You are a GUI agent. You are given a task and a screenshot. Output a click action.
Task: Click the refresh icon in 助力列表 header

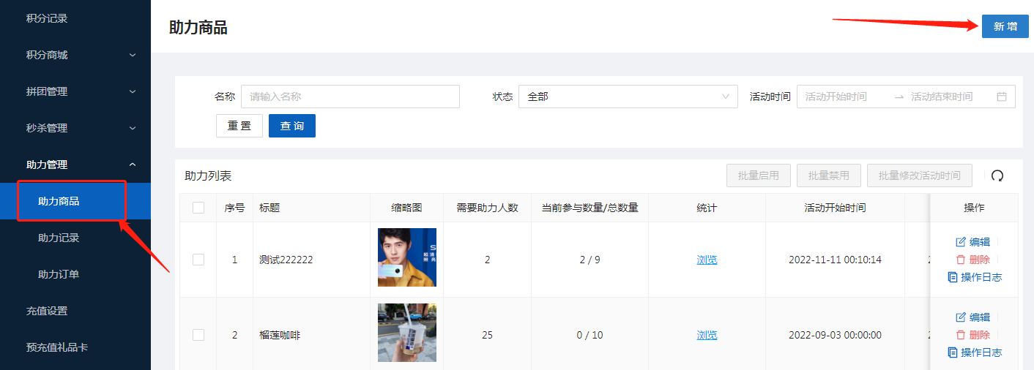point(997,175)
